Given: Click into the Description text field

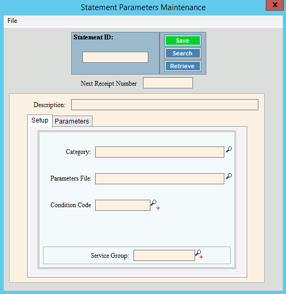Looking at the screenshot, I should (165, 104).
